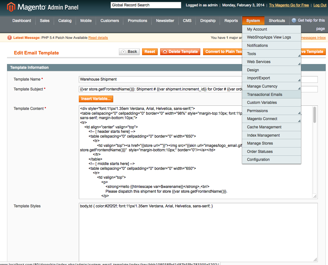The height and width of the screenshot is (265, 328).
Task: Choose Cache Management menu entry
Action: [x=264, y=127]
